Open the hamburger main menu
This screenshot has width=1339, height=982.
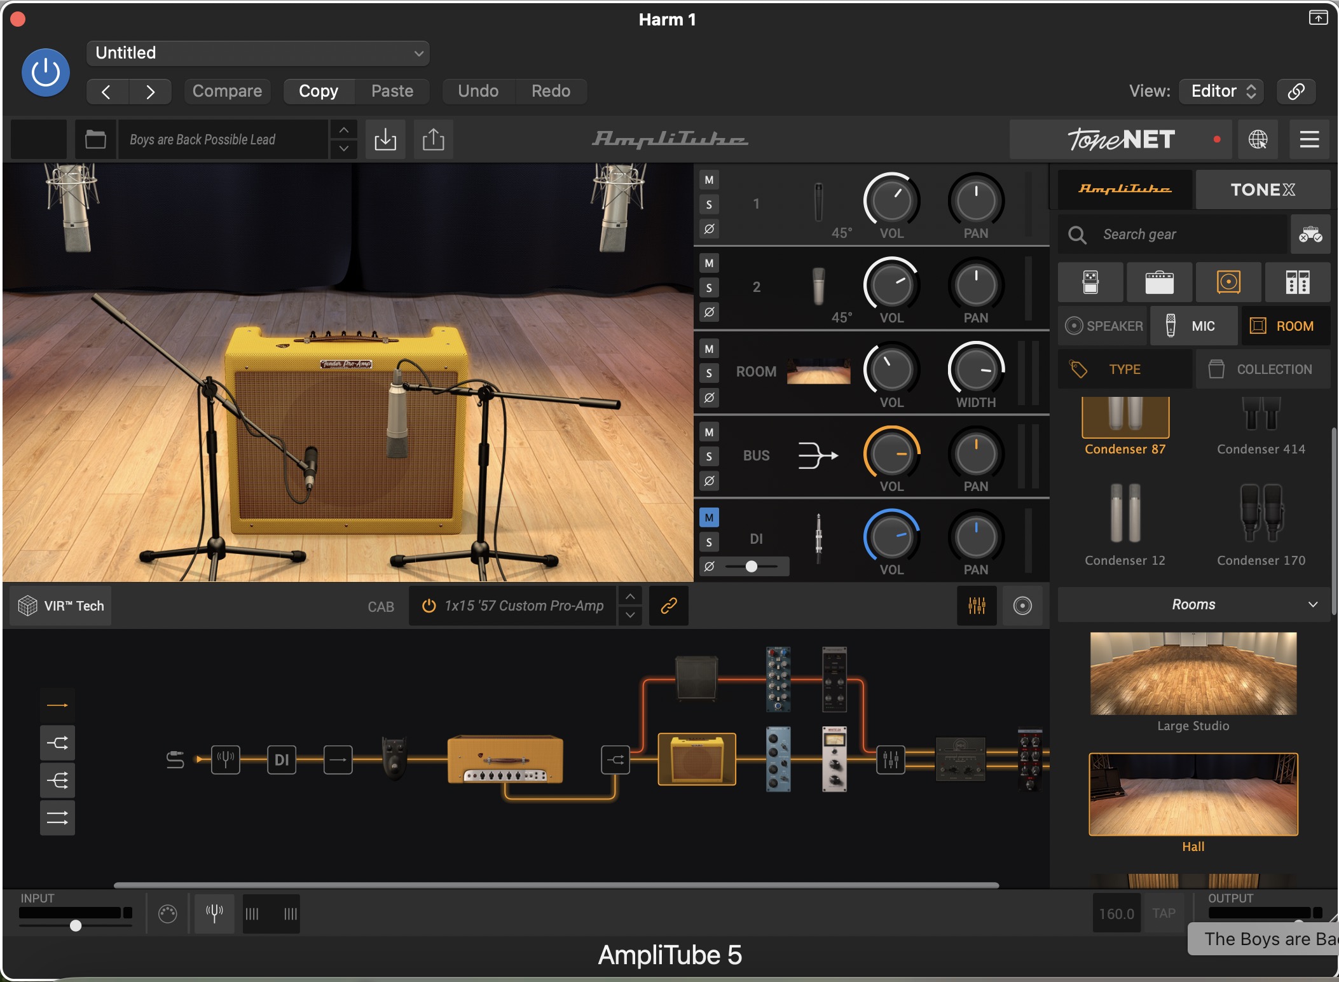pyautogui.click(x=1309, y=139)
